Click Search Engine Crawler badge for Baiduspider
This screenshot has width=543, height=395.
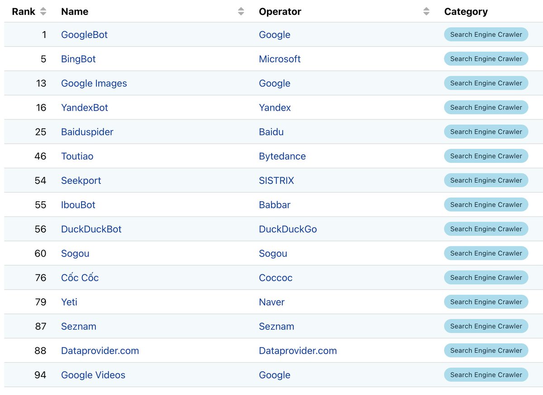tap(486, 132)
